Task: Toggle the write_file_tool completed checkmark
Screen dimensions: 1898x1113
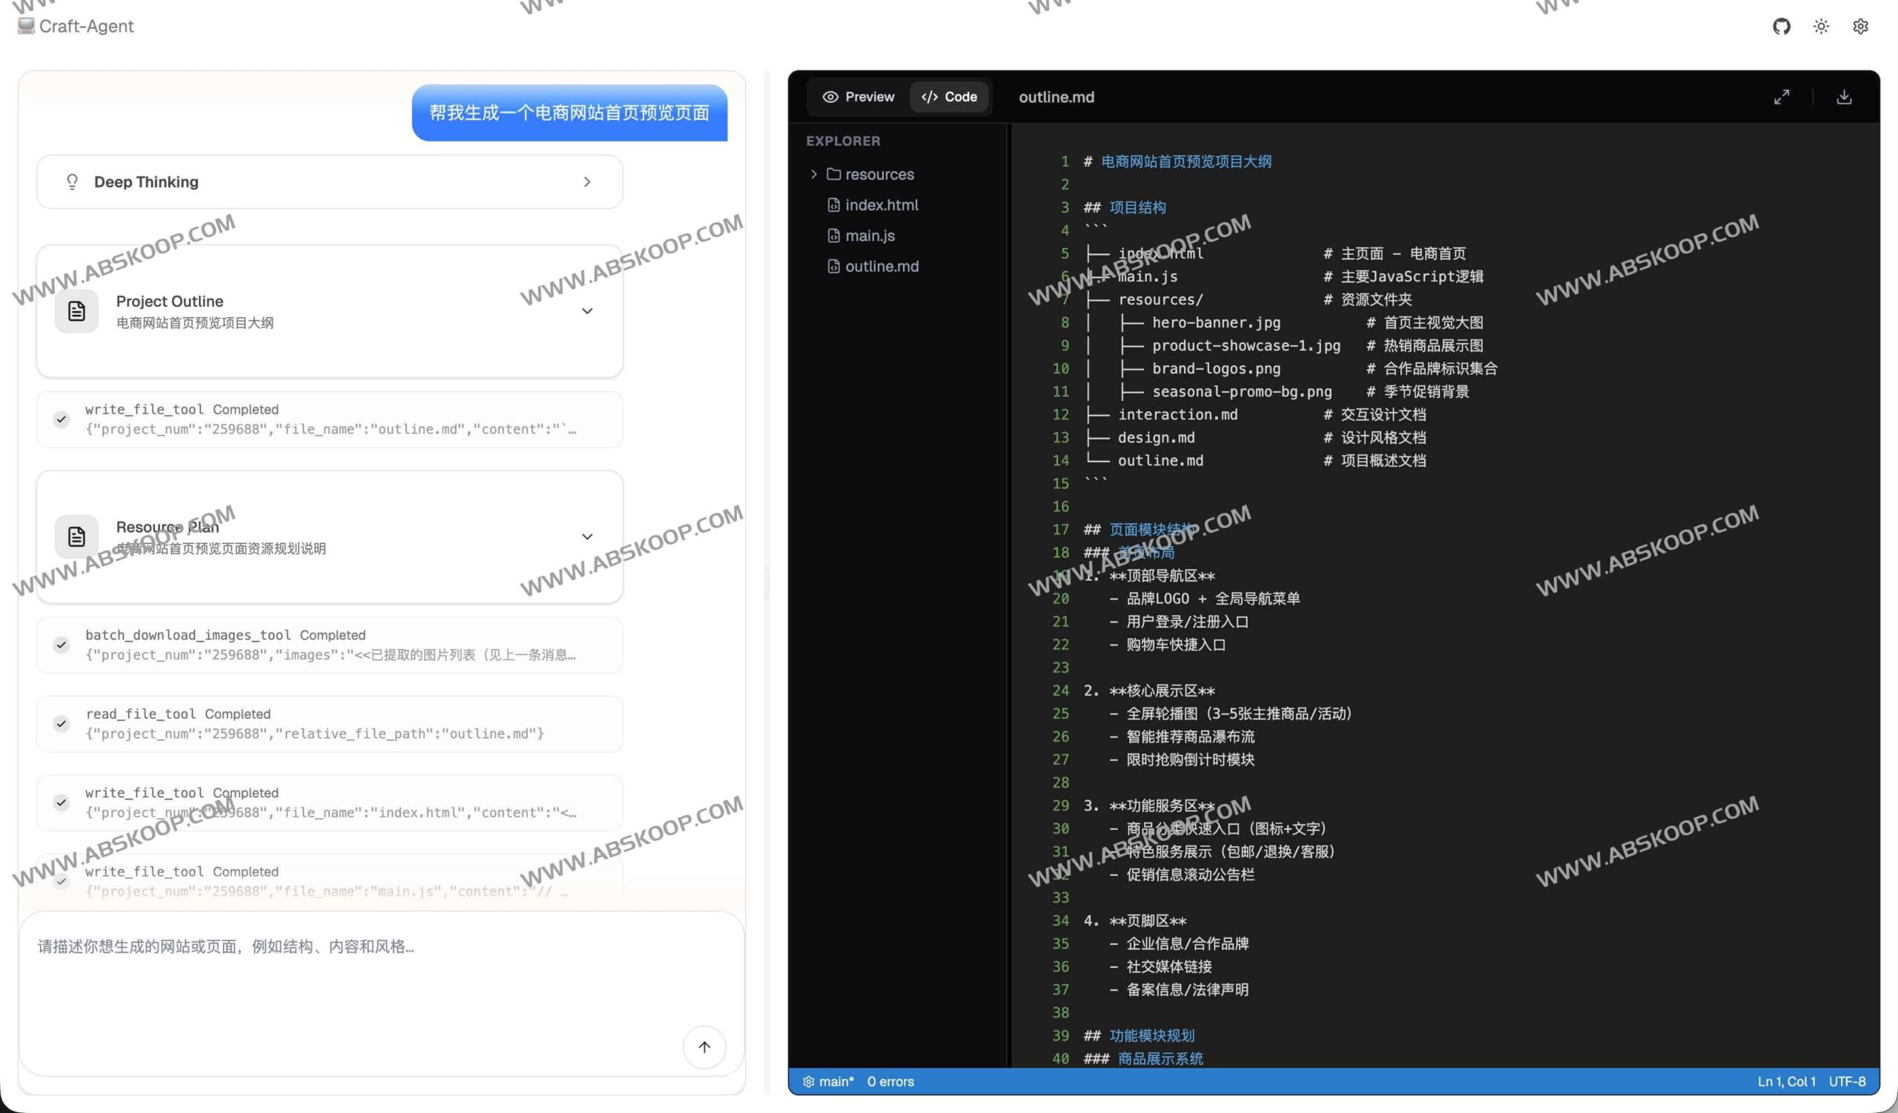Action: pos(62,419)
